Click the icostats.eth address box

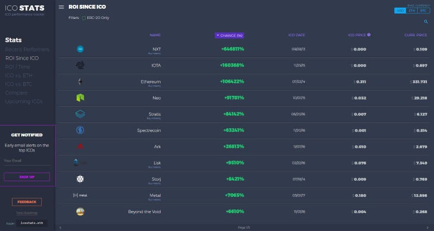31,223
